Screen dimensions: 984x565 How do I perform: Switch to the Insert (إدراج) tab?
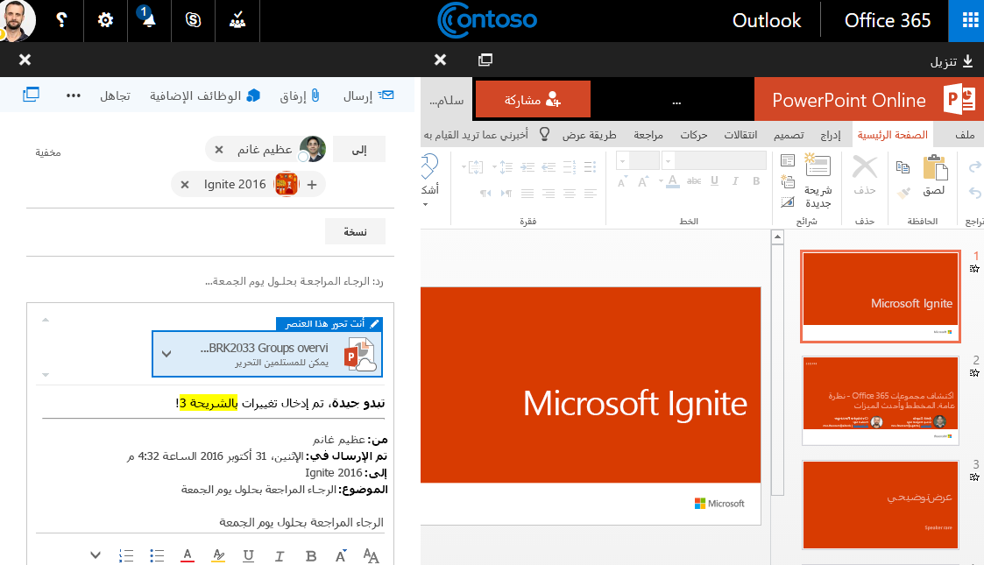click(x=831, y=134)
